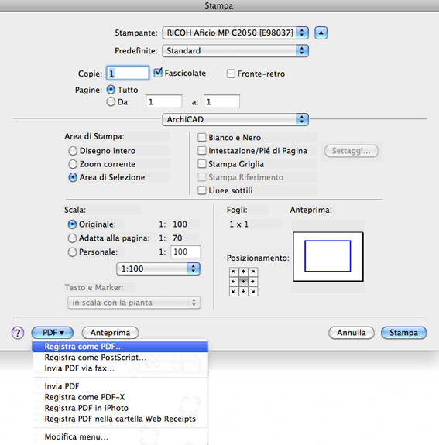Select Disegno intero print area
The height and width of the screenshot is (445, 439).
point(73,151)
